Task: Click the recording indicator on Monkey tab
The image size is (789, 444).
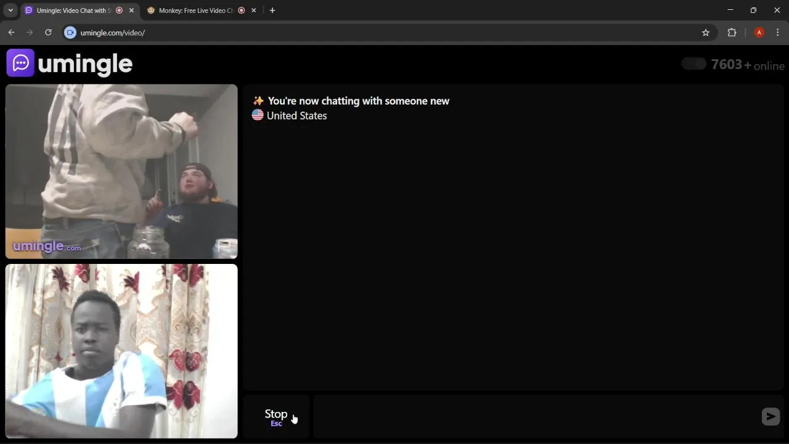Action: [x=242, y=10]
